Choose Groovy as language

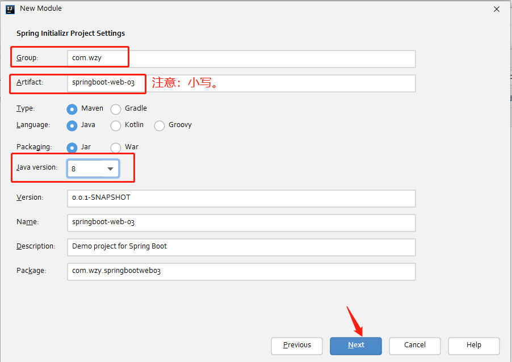click(160, 125)
